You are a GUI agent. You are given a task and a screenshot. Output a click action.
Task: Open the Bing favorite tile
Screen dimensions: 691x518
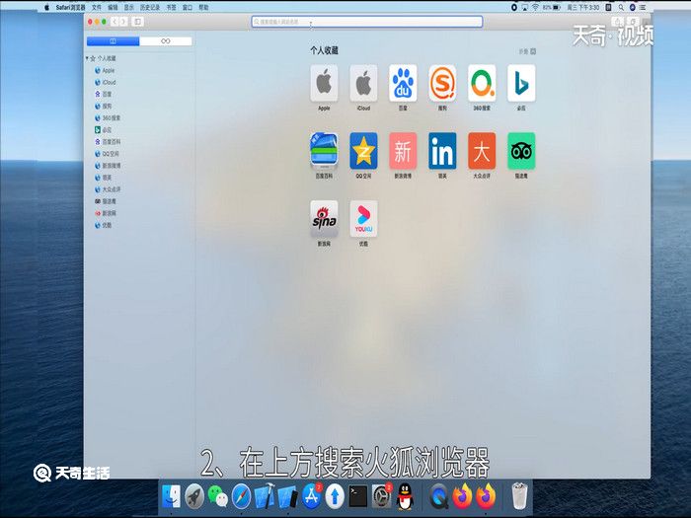click(521, 83)
